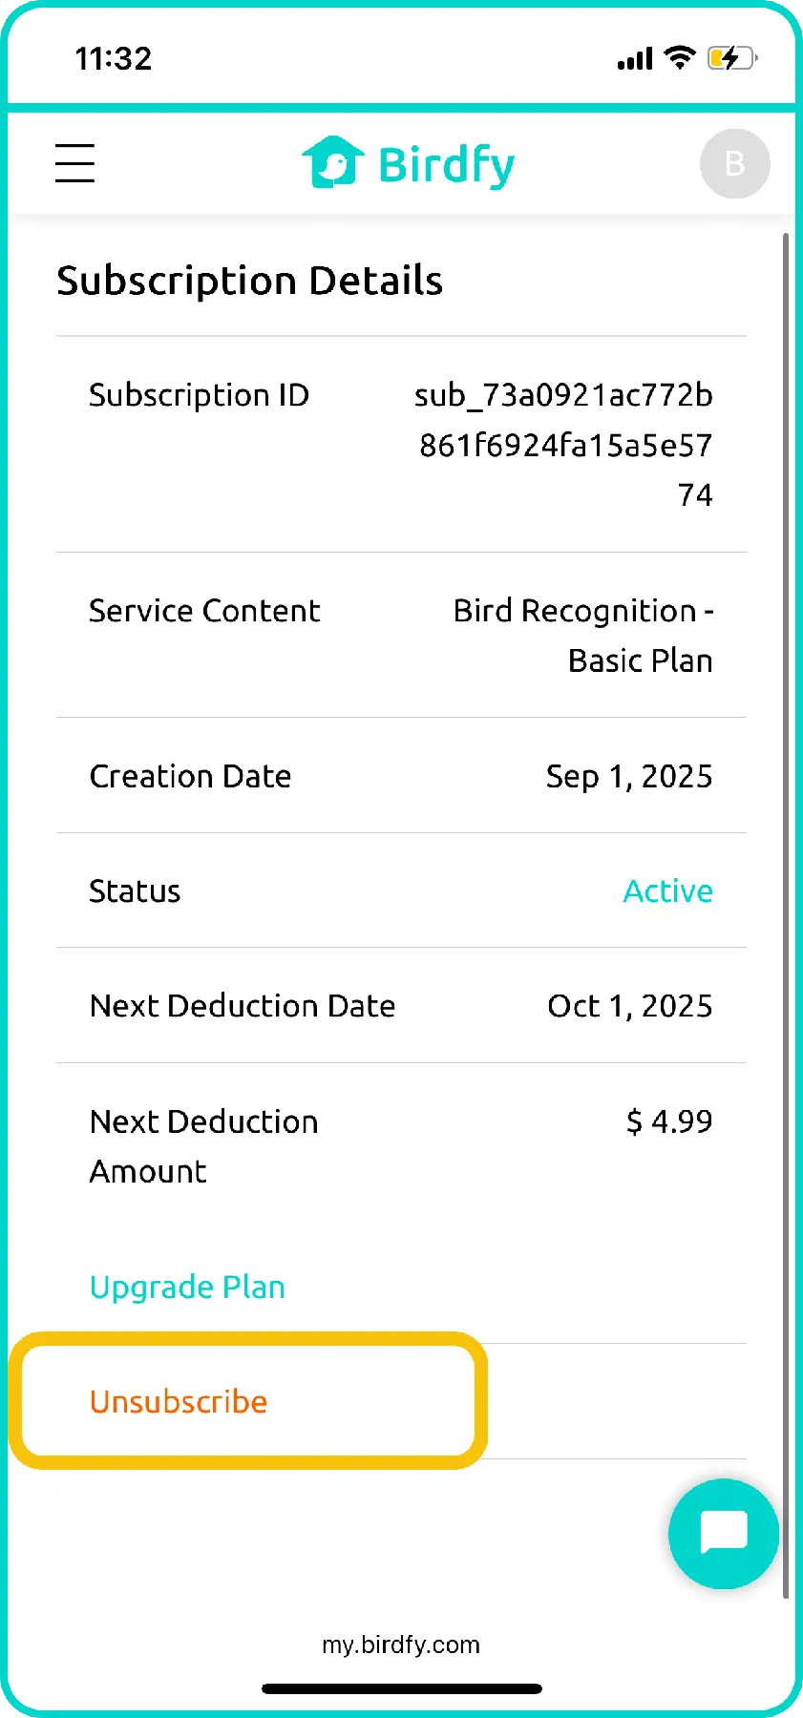
Task: Click the Upgrade Plan link
Action: point(187,1287)
